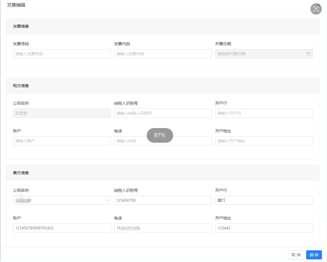
Task: Click the 87% zoom indicator overlay
Action: (160, 135)
